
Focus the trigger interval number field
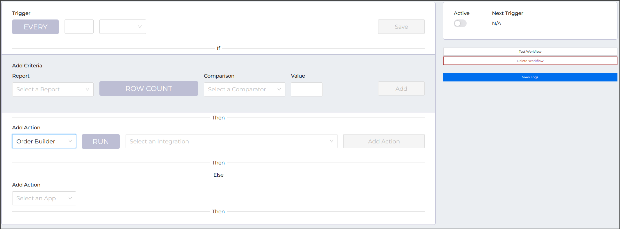pyautogui.click(x=79, y=27)
